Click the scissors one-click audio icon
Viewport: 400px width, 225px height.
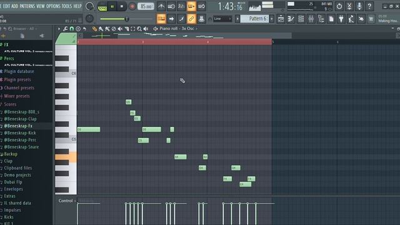click(349, 6)
